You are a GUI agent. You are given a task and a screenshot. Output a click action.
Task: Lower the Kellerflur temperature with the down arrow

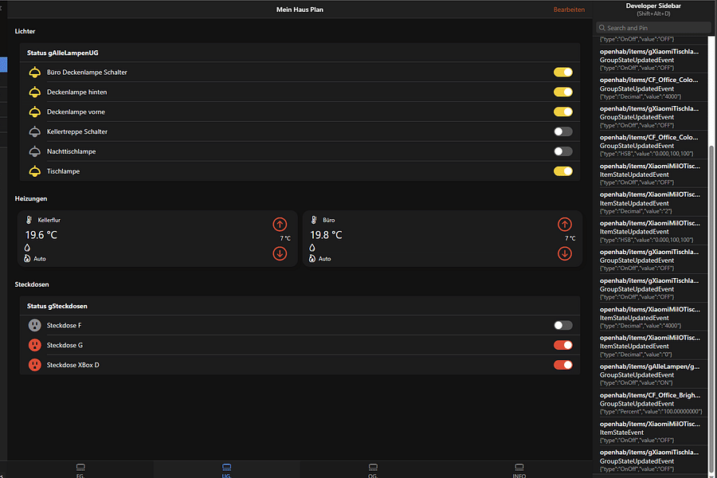coord(280,253)
